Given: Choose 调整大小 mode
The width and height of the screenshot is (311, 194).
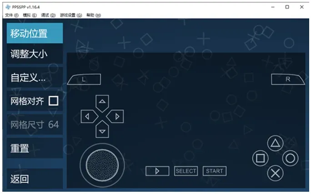Looking at the screenshot, I should point(35,54).
